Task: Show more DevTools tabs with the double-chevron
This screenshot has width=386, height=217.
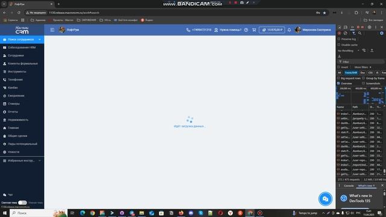Action: pyautogui.click(x=352, y=27)
